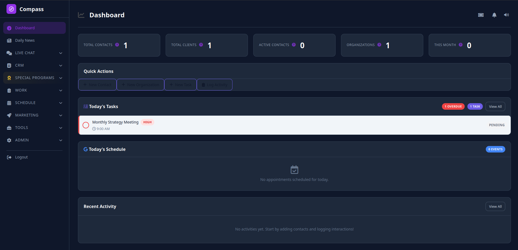Screen dimensions: 518x250
Task: Expand the LIVE CHAT sidebar section
Action: 61,53
